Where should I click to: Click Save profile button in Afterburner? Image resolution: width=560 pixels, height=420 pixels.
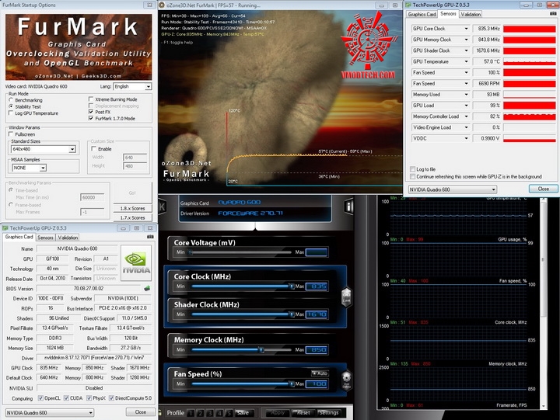coord(243,413)
